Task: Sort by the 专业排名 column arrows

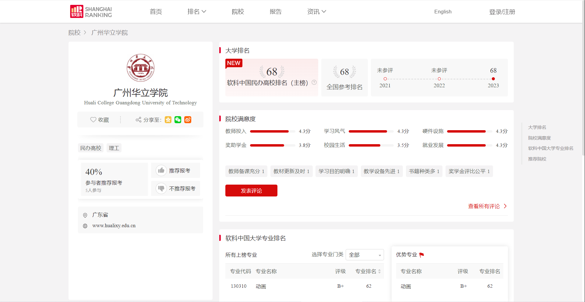Action: click(379, 271)
